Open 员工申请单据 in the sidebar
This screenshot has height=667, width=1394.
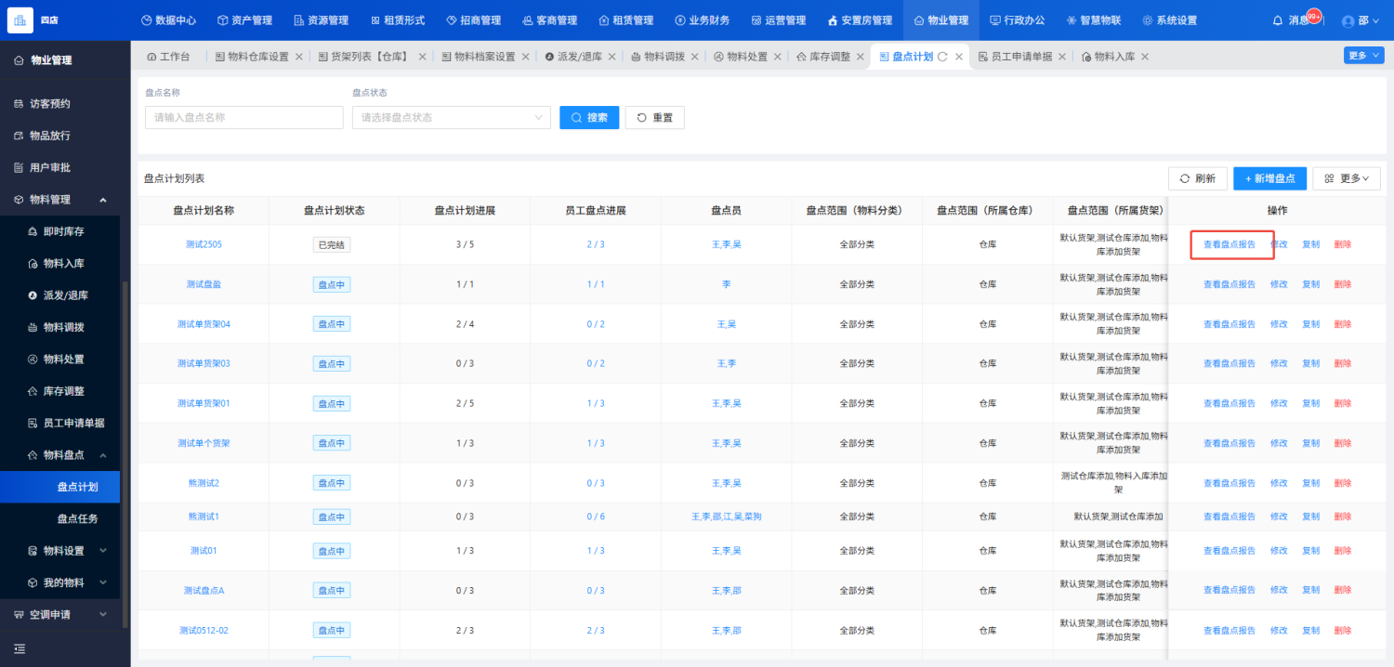pyautogui.click(x=73, y=423)
